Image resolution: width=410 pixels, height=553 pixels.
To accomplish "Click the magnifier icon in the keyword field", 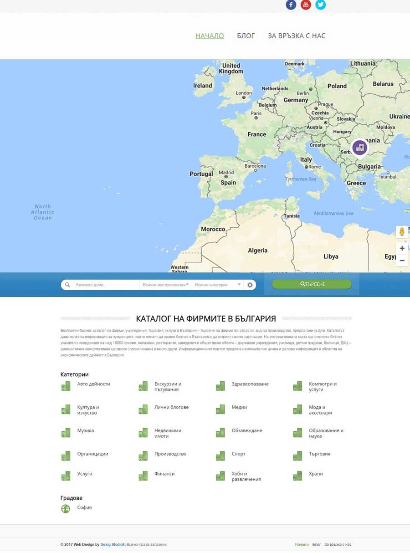I will pos(67,285).
